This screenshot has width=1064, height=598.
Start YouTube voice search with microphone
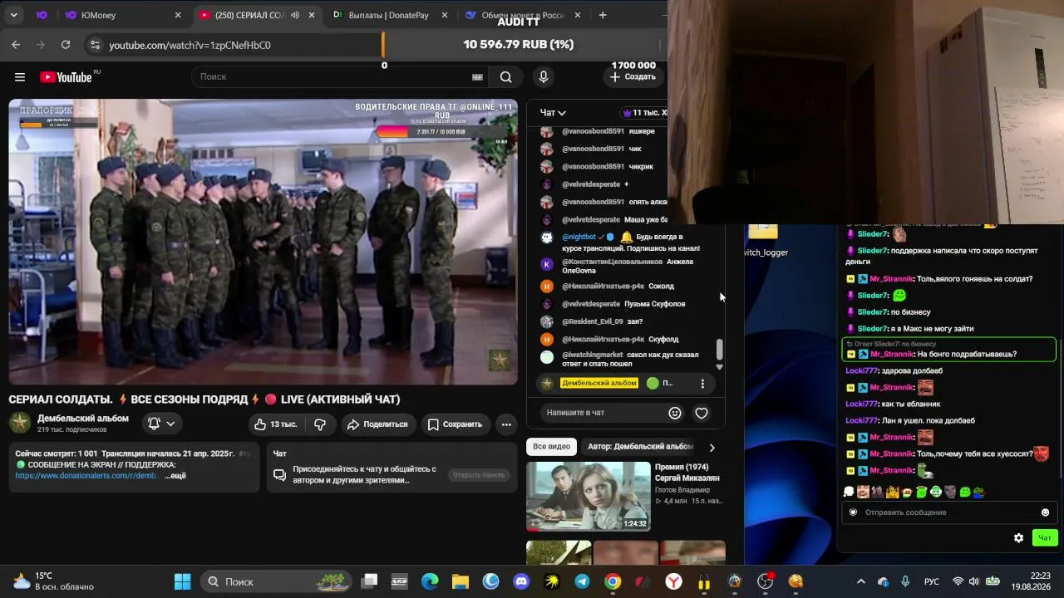click(x=544, y=77)
